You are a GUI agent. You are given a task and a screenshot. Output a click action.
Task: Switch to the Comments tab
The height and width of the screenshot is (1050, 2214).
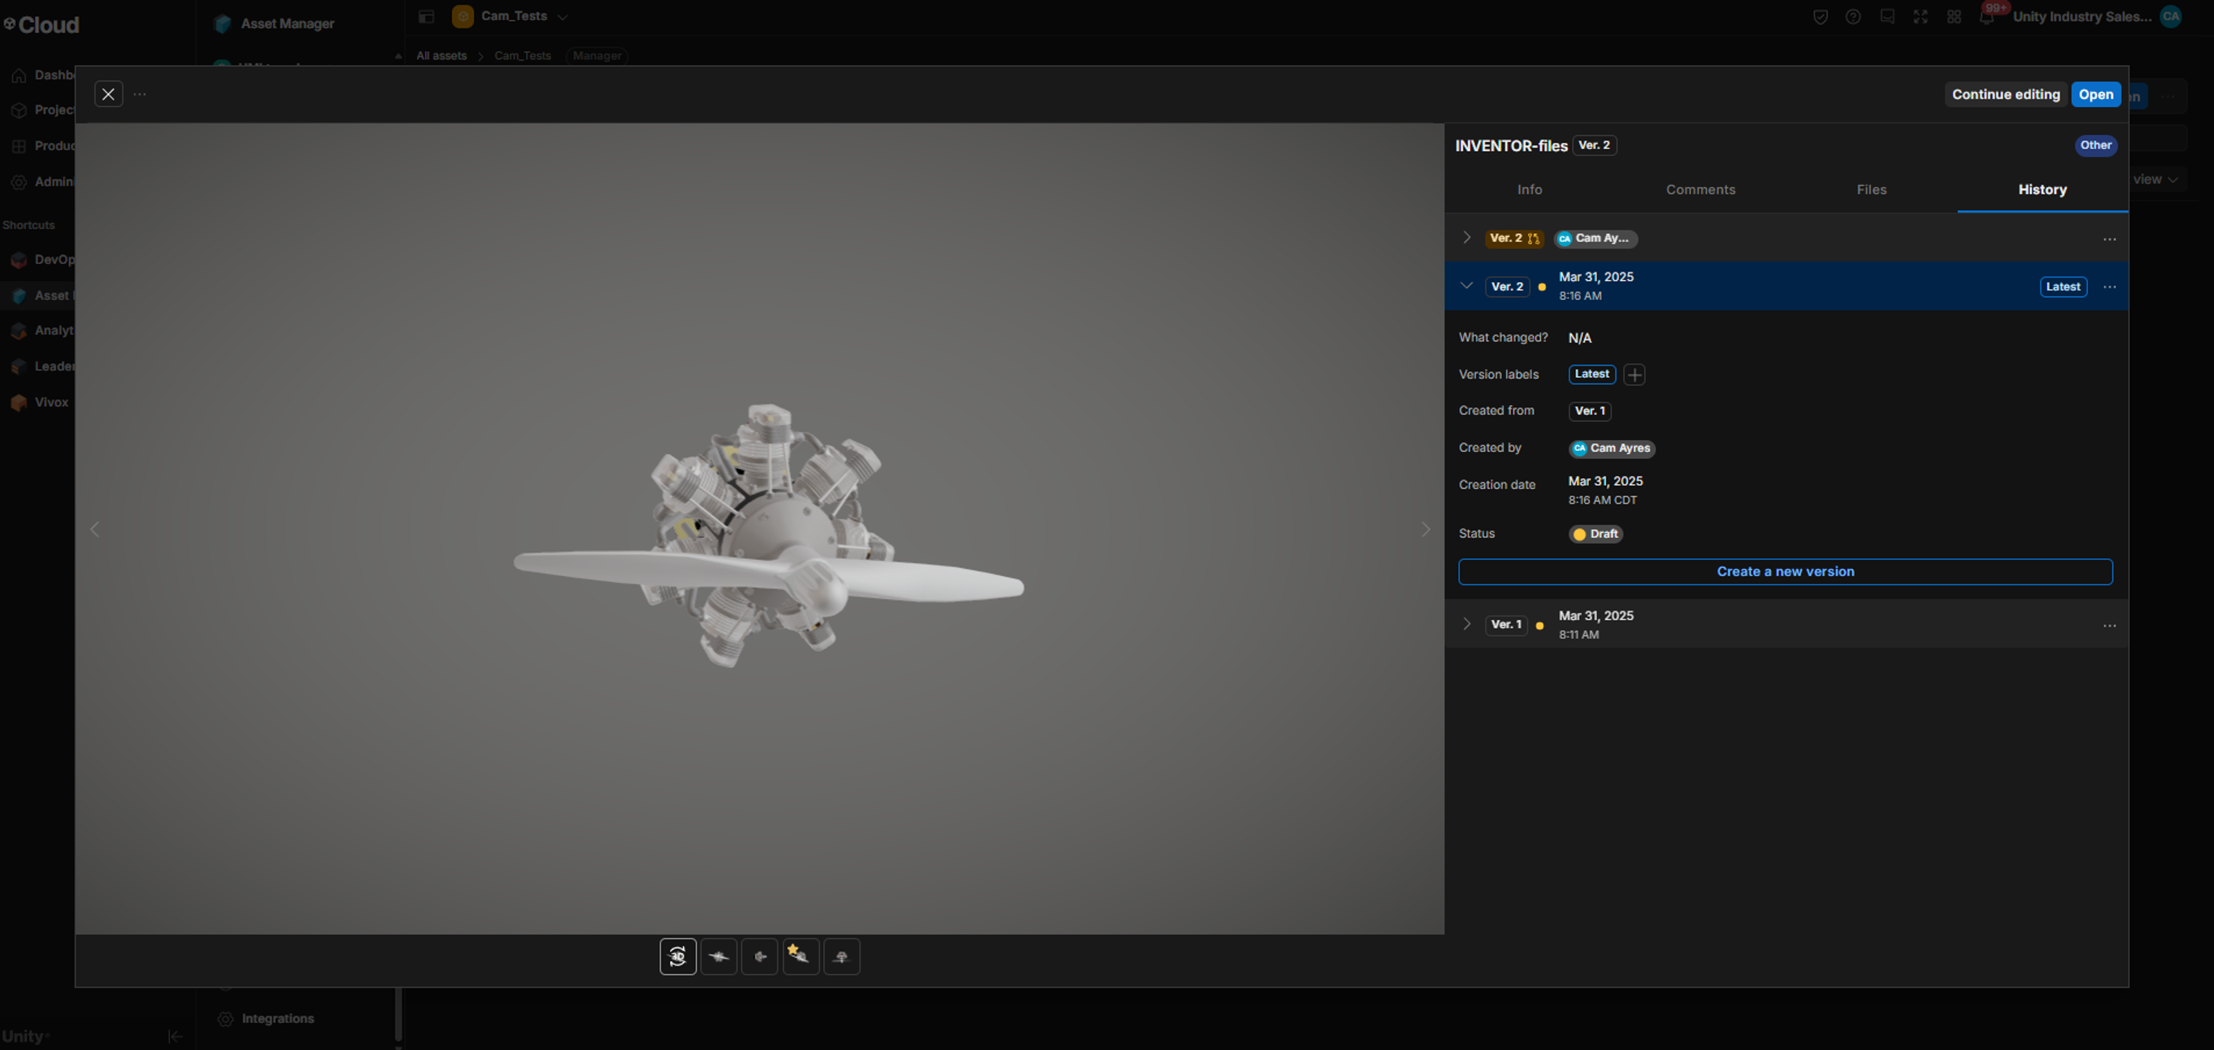pyautogui.click(x=1700, y=190)
